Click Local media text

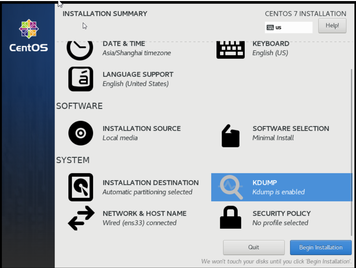tap(120, 138)
